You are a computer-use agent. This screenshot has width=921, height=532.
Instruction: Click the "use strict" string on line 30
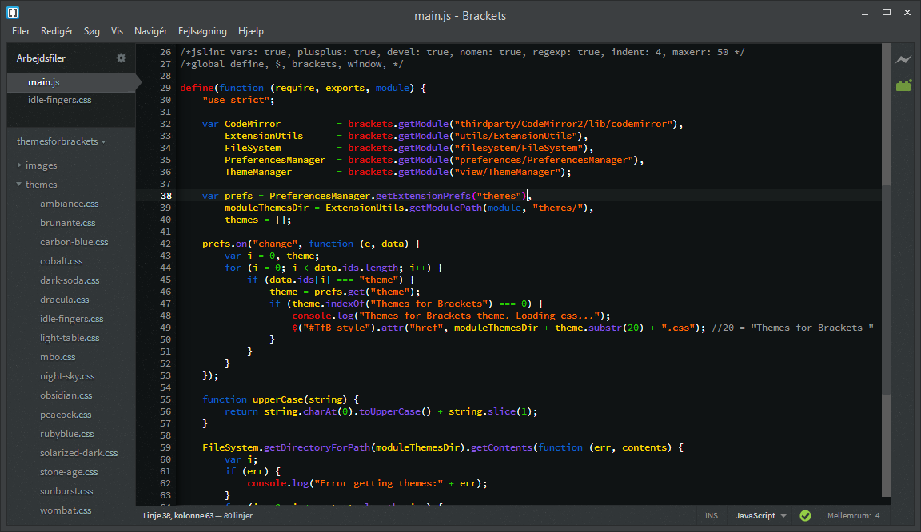(x=236, y=100)
